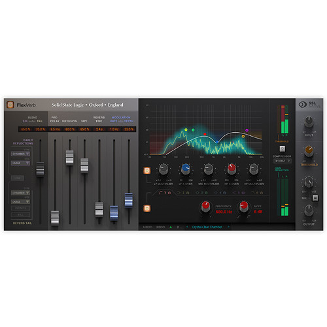The width and height of the screenshot is (327, 327).
Task: Select EQ band 1 tab
Action: (x=165, y=193)
